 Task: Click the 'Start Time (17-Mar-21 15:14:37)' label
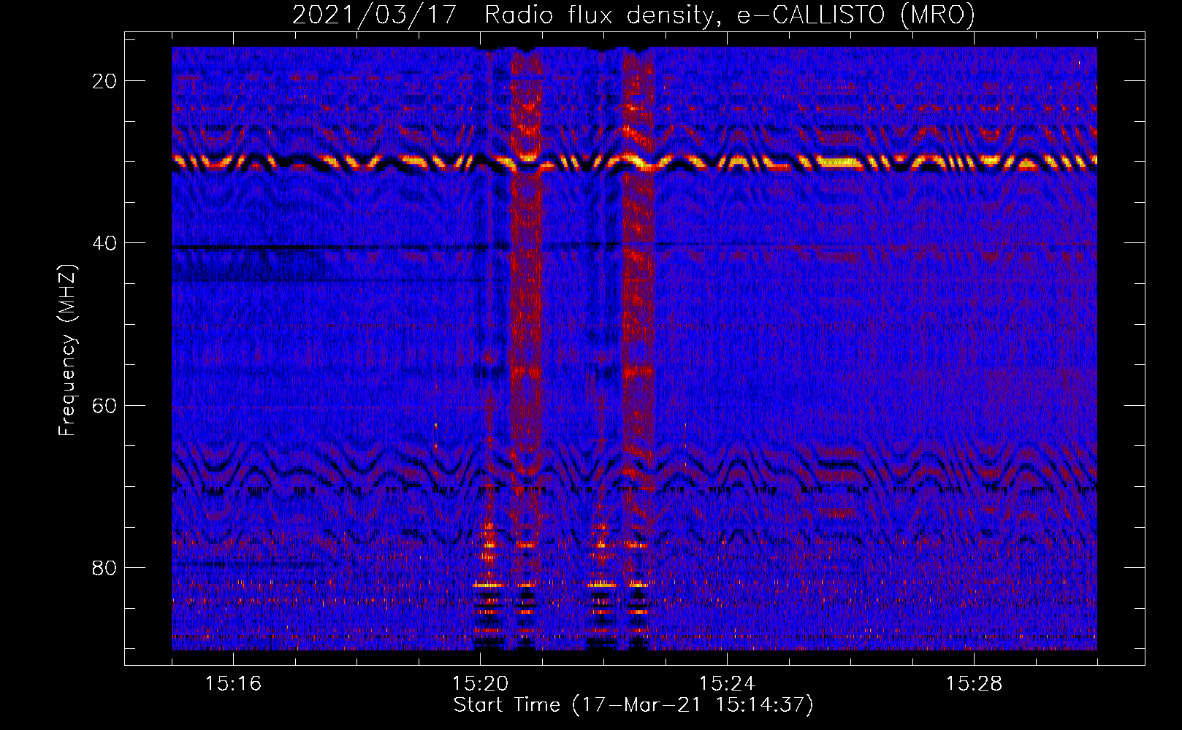633,705
